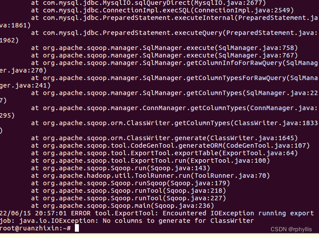Click the CSDN @rphyllis watermark
This screenshot has height=237, width=319.
point(291,229)
